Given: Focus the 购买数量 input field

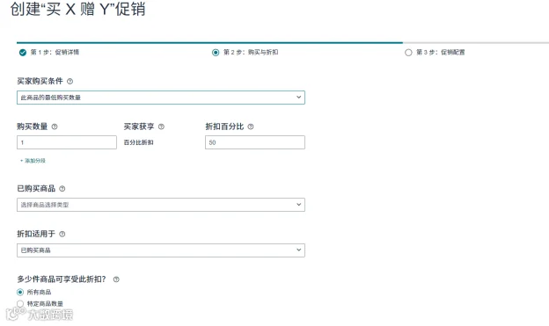Looking at the screenshot, I should (x=67, y=142).
